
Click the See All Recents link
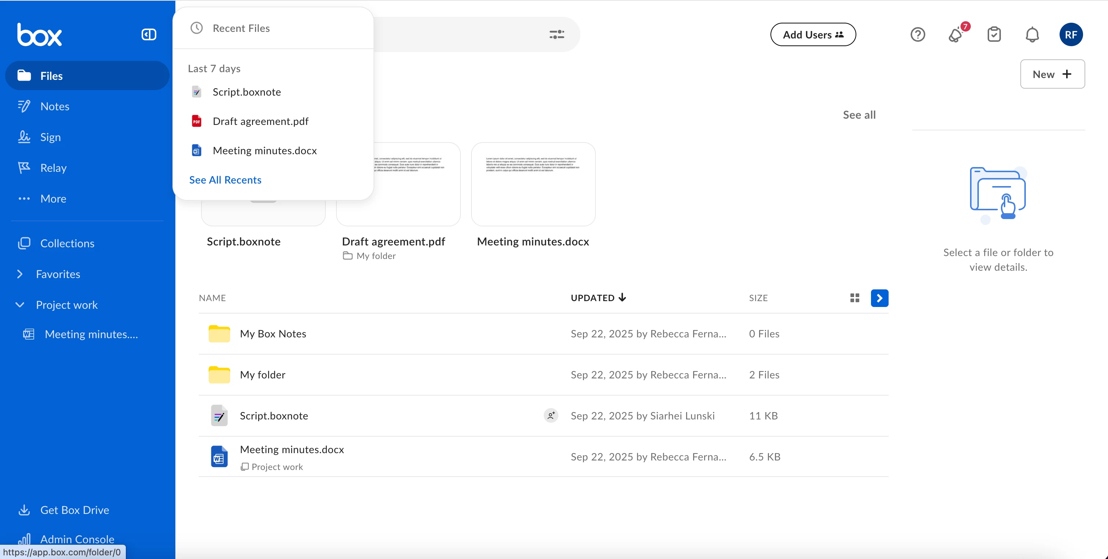pyautogui.click(x=225, y=180)
